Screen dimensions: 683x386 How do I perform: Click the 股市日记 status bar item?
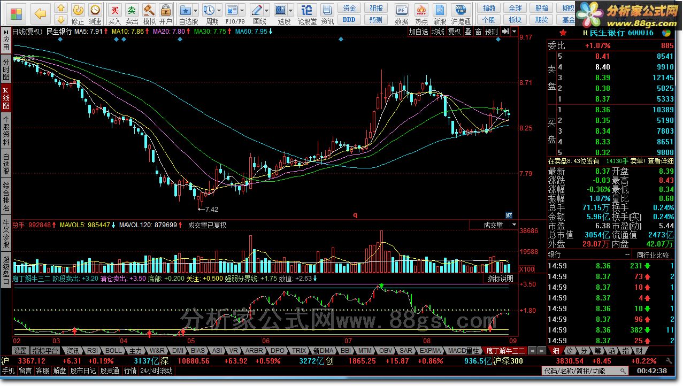coord(83,370)
